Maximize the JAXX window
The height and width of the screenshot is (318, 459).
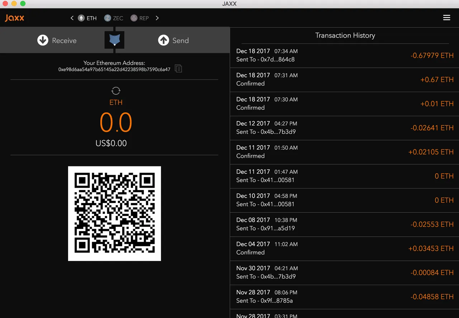[x=23, y=4]
